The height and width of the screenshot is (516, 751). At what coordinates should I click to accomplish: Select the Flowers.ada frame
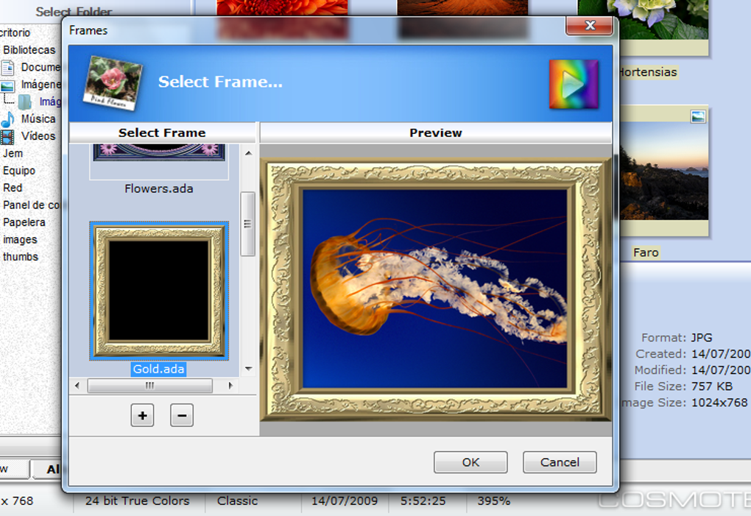(159, 188)
